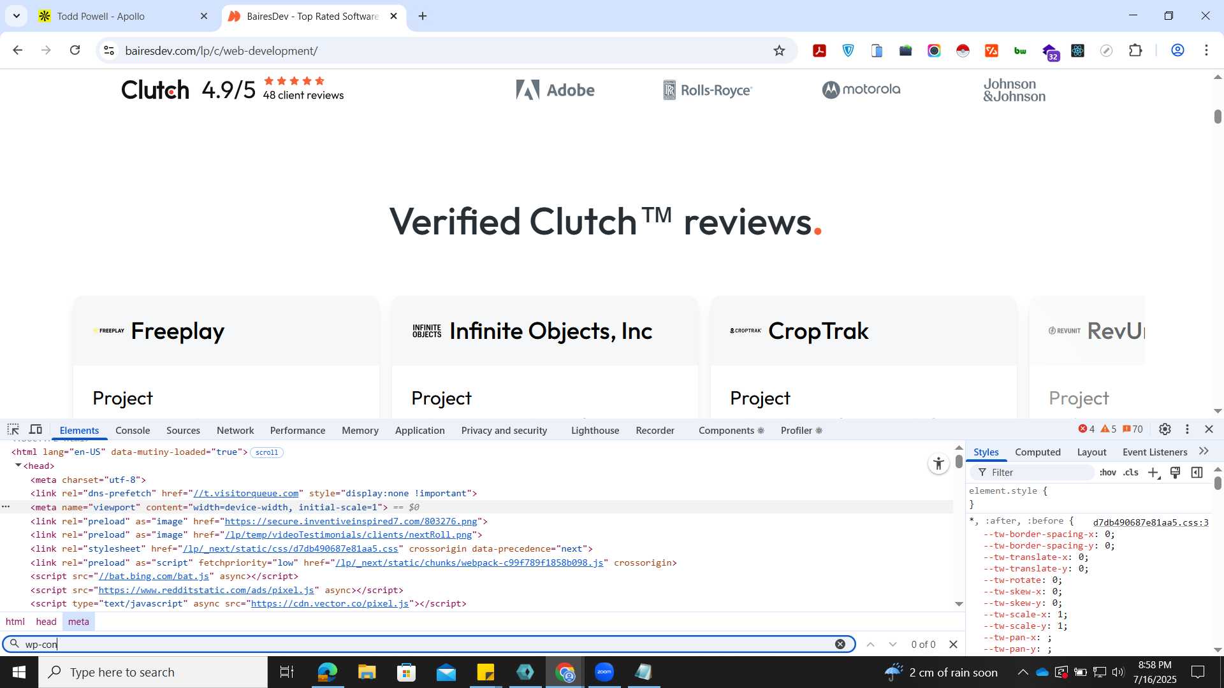Open d7db490687e81aa5.css:3 source link
1224x688 pixels.
(1151, 522)
